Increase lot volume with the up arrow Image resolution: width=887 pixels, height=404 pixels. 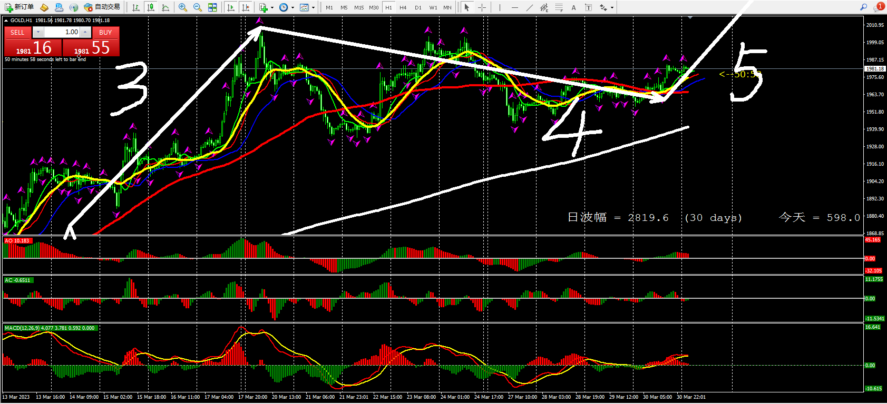85,32
